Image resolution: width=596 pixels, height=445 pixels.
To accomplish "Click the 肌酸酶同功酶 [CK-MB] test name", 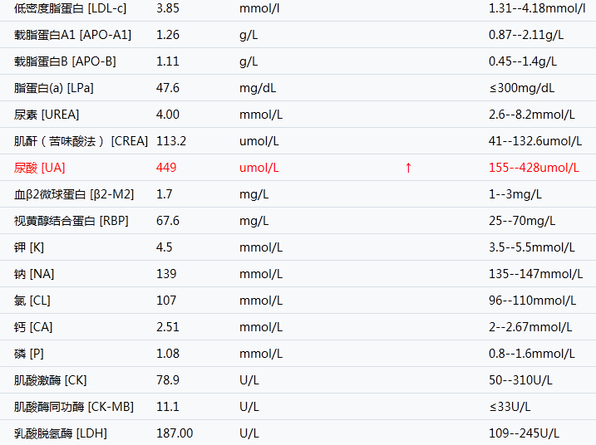I will point(74,407).
